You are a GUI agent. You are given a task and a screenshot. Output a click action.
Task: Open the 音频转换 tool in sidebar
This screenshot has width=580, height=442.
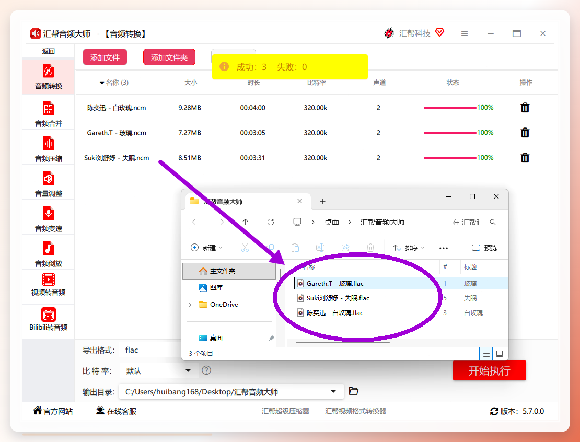click(49, 77)
